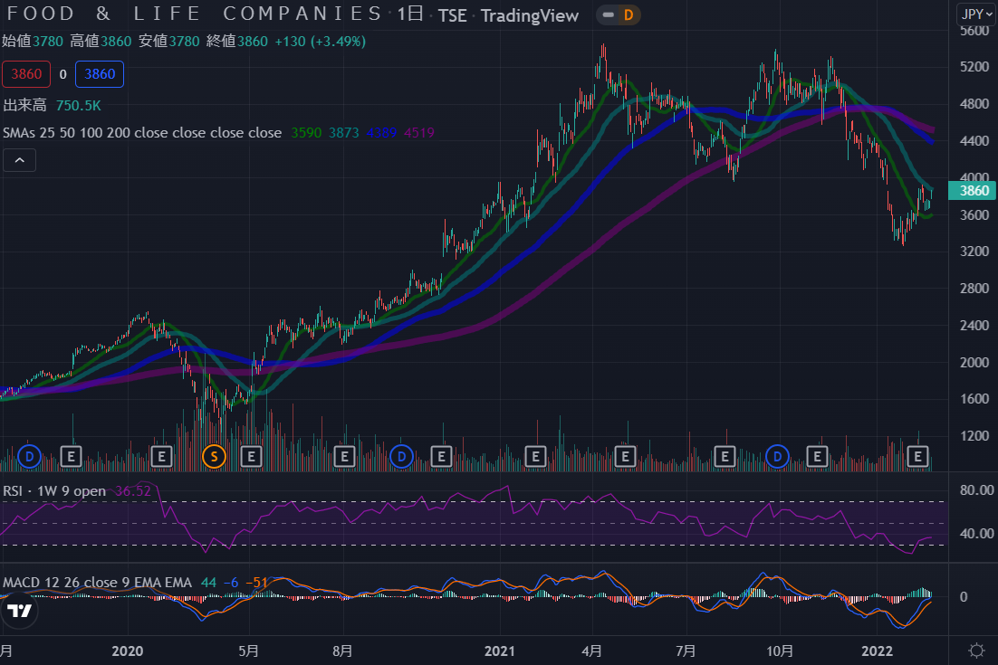Select the SMAs indicator legend label
Viewport: 998px width, 665px height.
click(x=141, y=133)
